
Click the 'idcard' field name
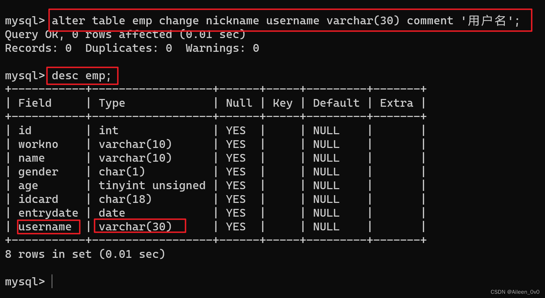point(38,199)
